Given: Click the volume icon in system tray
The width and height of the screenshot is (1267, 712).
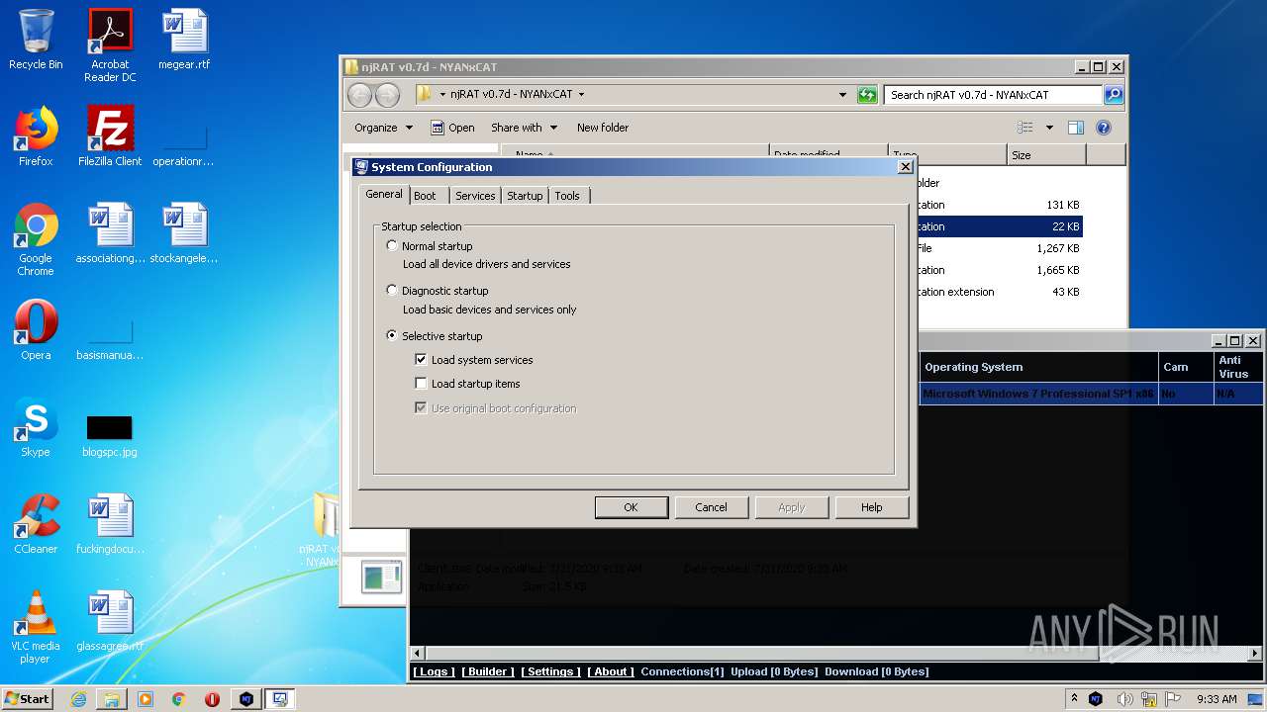Looking at the screenshot, I should [1123, 699].
